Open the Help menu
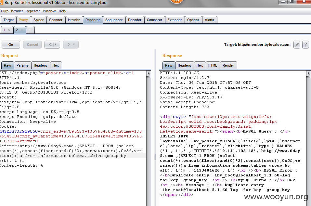The image size is (311, 206). click(62, 11)
